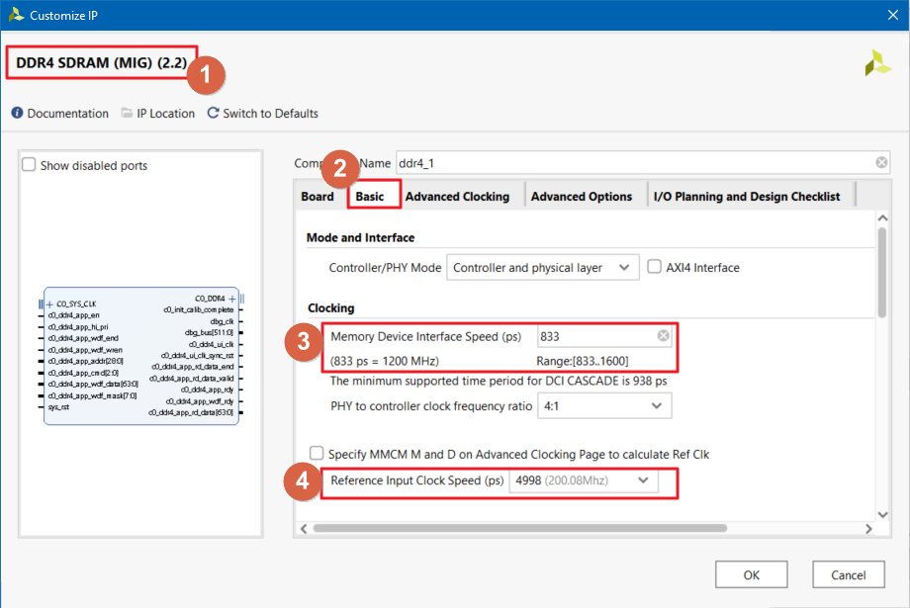Click the dbg_clk port label
Viewport: 910px width, 608px height.
pyautogui.click(x=222, y=321)
